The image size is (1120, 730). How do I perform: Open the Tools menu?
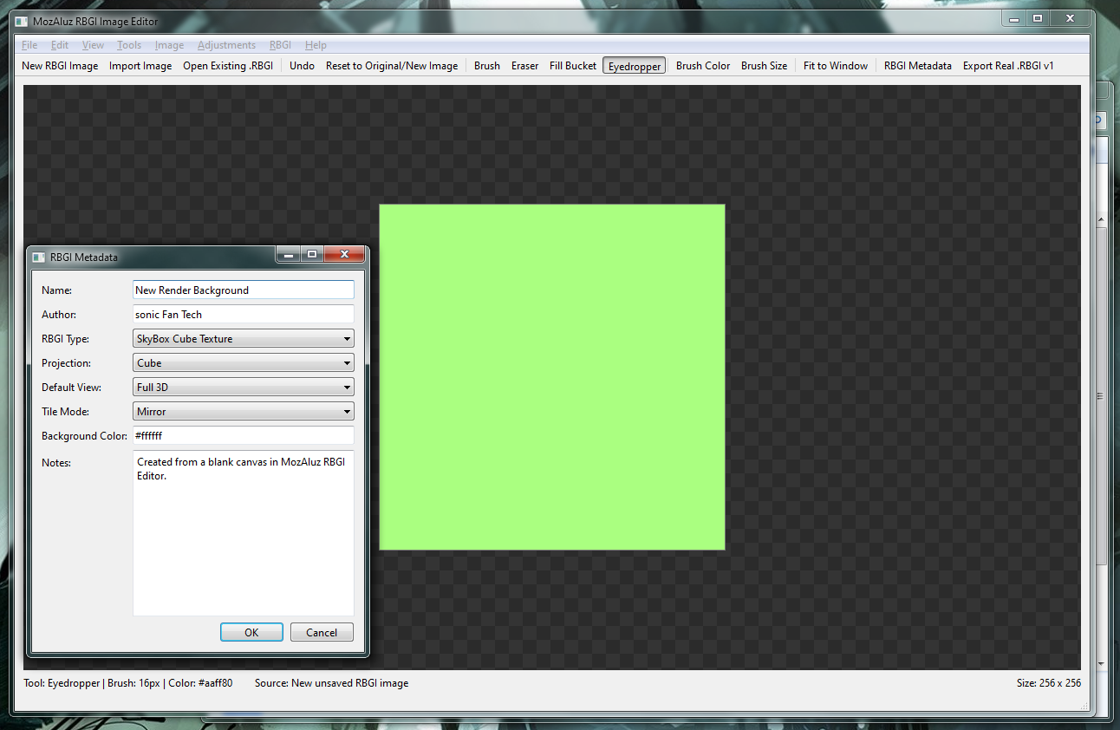(x=129, y=45)
